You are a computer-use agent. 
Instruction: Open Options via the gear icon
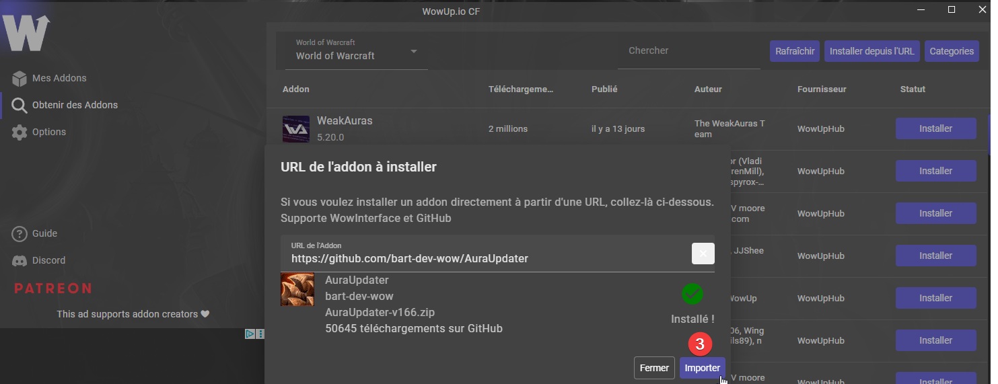pyautogui.click(x=19, y=132)
